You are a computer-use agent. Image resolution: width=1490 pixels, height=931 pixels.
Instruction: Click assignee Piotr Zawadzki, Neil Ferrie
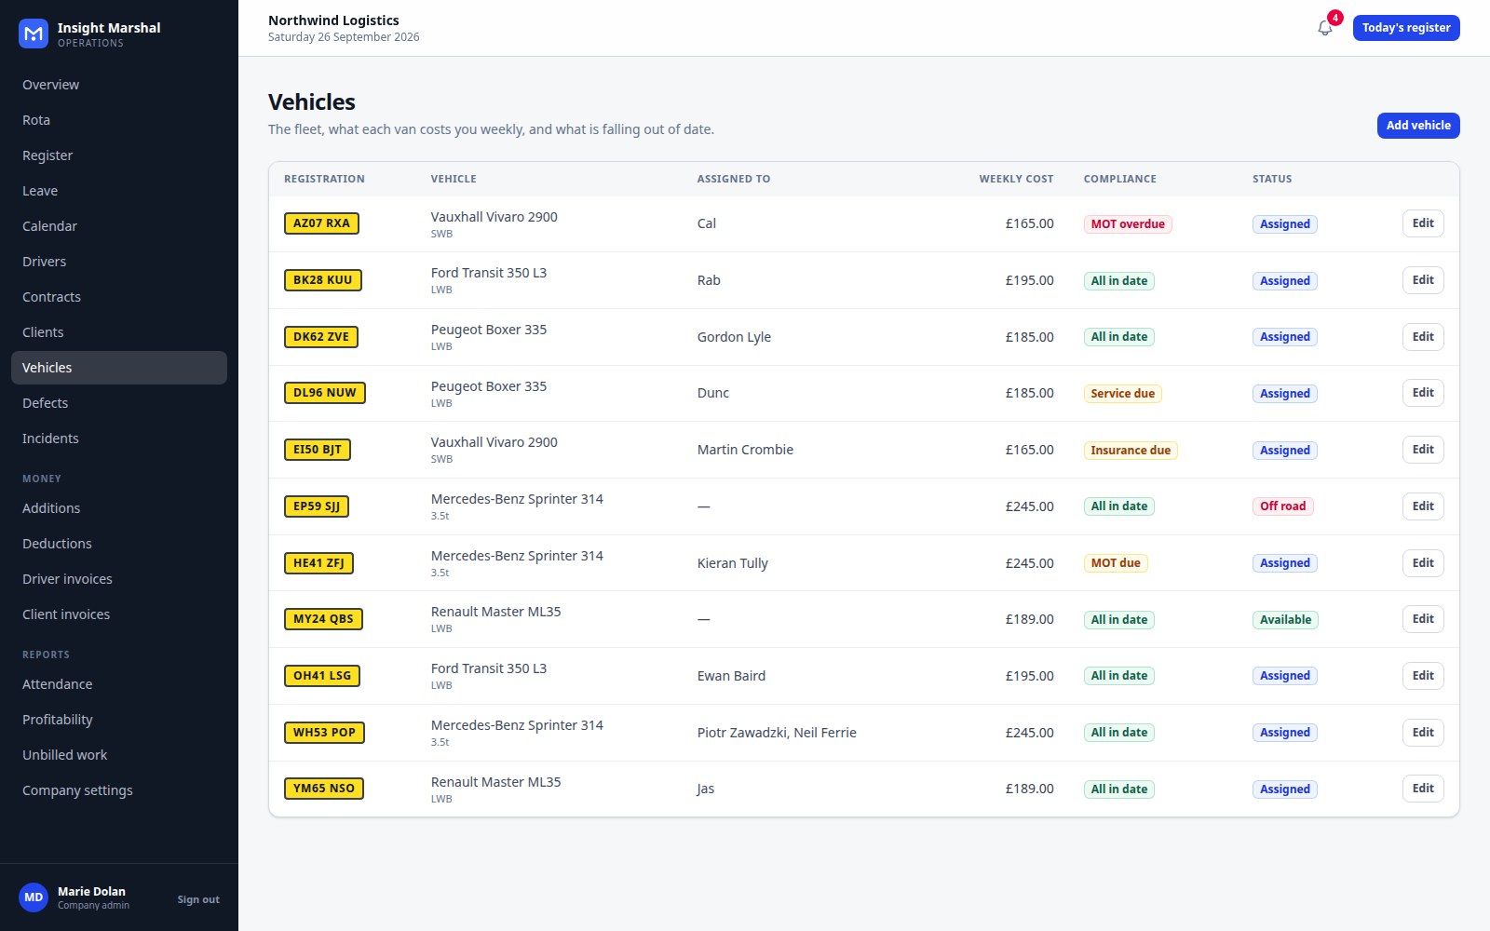coord(777,733)
